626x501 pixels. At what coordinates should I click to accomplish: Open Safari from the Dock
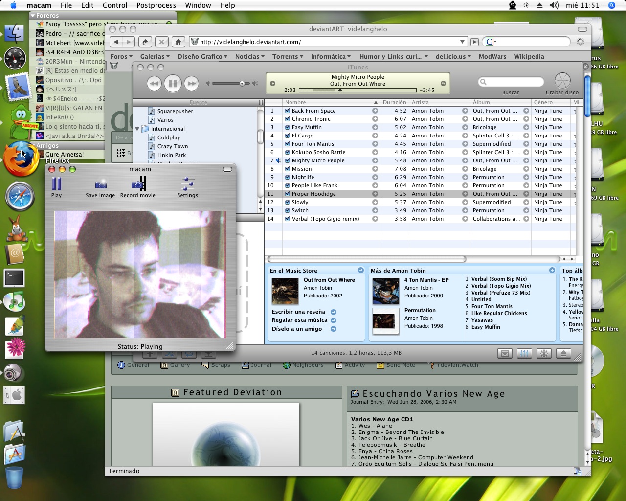(x=20, y=196)
